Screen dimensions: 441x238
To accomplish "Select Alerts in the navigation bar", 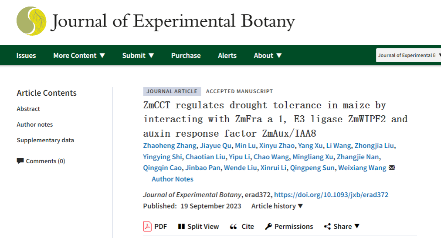I will click(x=227, y=56).
